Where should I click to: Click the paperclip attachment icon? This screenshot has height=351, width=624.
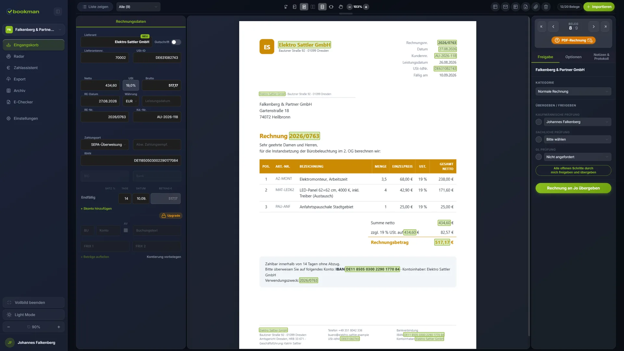point(536,7)
